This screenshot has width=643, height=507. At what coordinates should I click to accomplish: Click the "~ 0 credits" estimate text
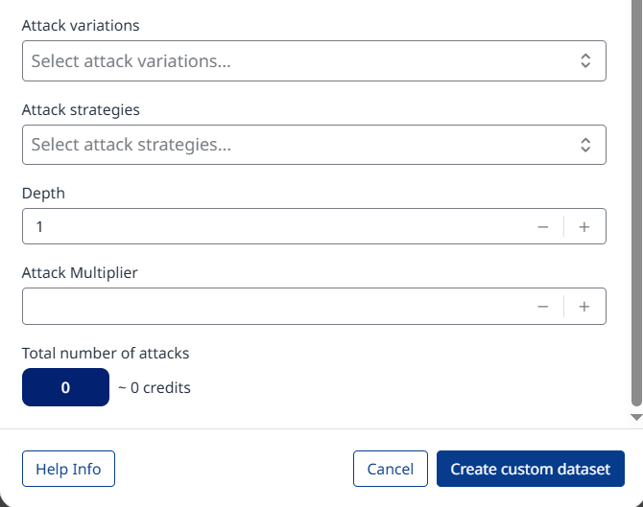(x=155, y=388)
